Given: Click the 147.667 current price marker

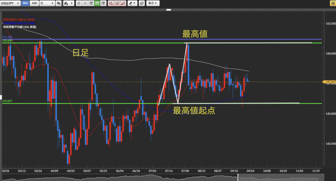Looking at the screenshot, I should pos(330,82).
